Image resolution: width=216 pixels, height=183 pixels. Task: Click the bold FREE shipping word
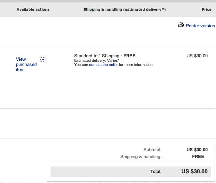tap(129, 56)
